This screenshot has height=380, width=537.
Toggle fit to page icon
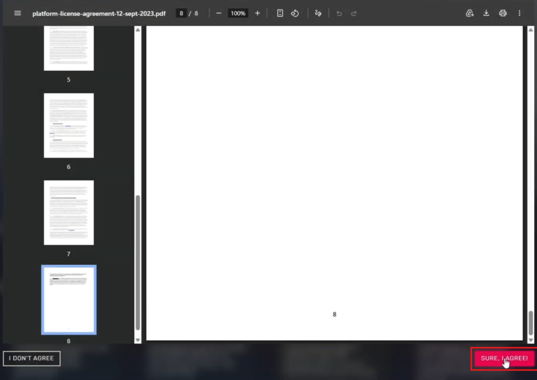pos(280,13)
